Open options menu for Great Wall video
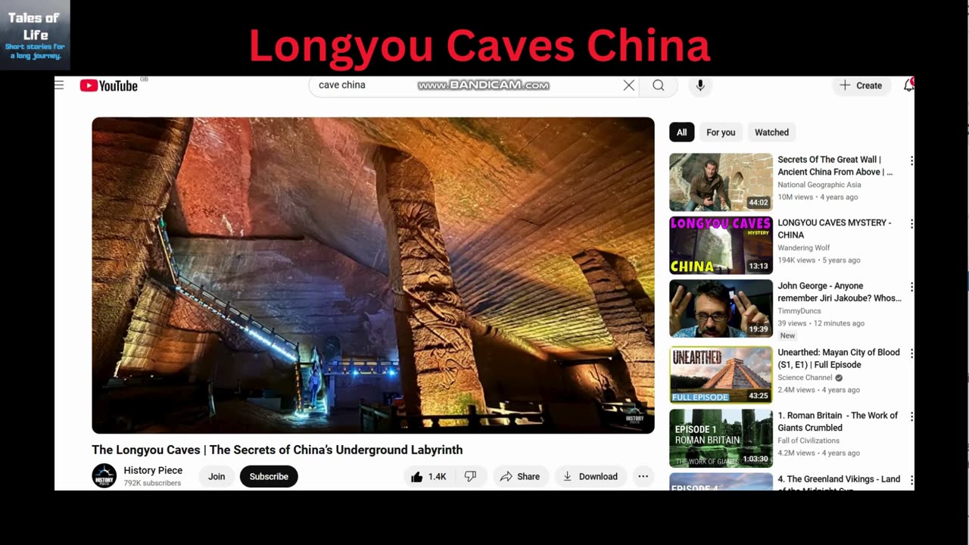Image resolution: width=969 pixels, height=545 pixels. (911, 161)
